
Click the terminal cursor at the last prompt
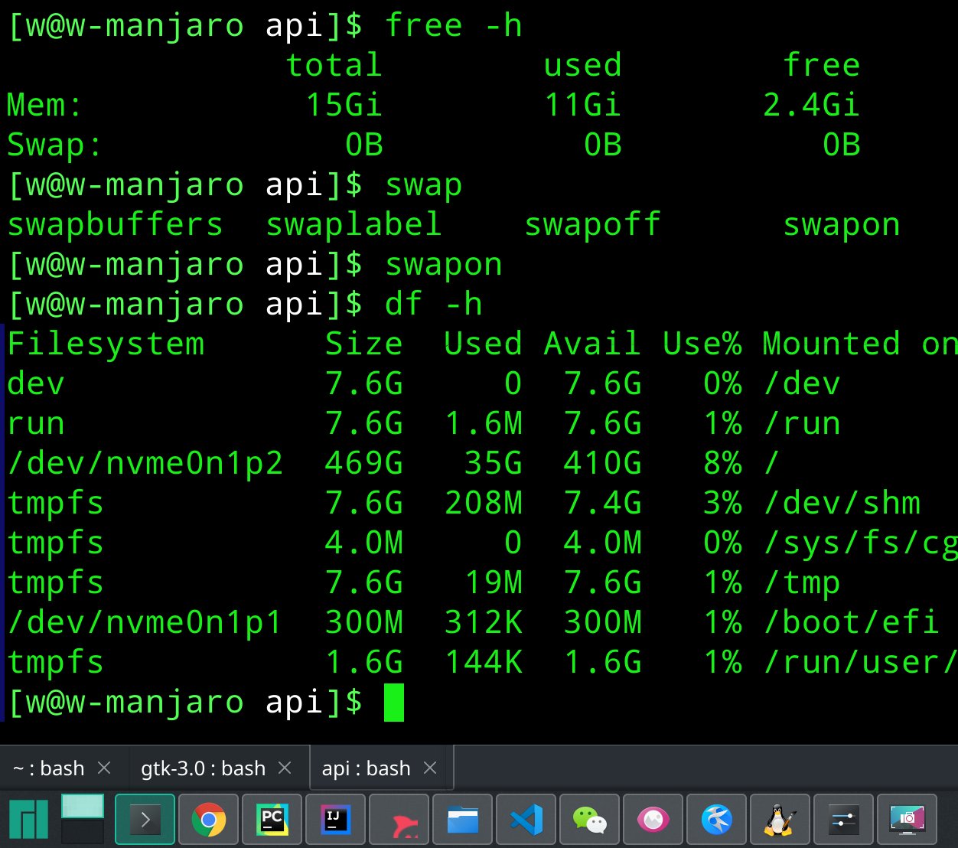393,702
